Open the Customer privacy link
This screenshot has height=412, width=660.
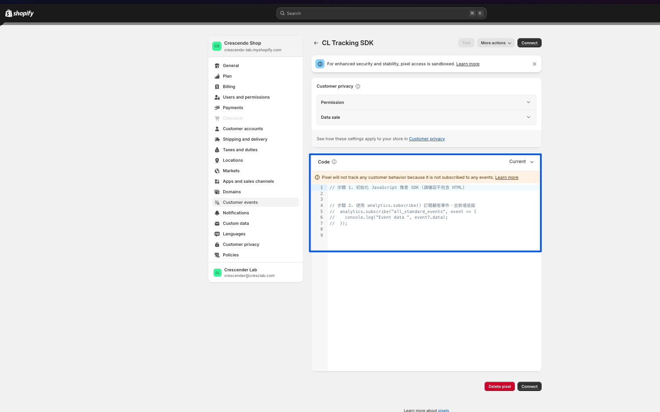tap(427, 139)
